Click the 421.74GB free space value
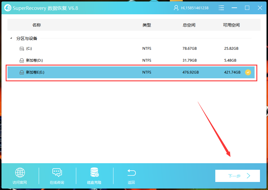Screen dimensions: 268x190 pos(232,72)
